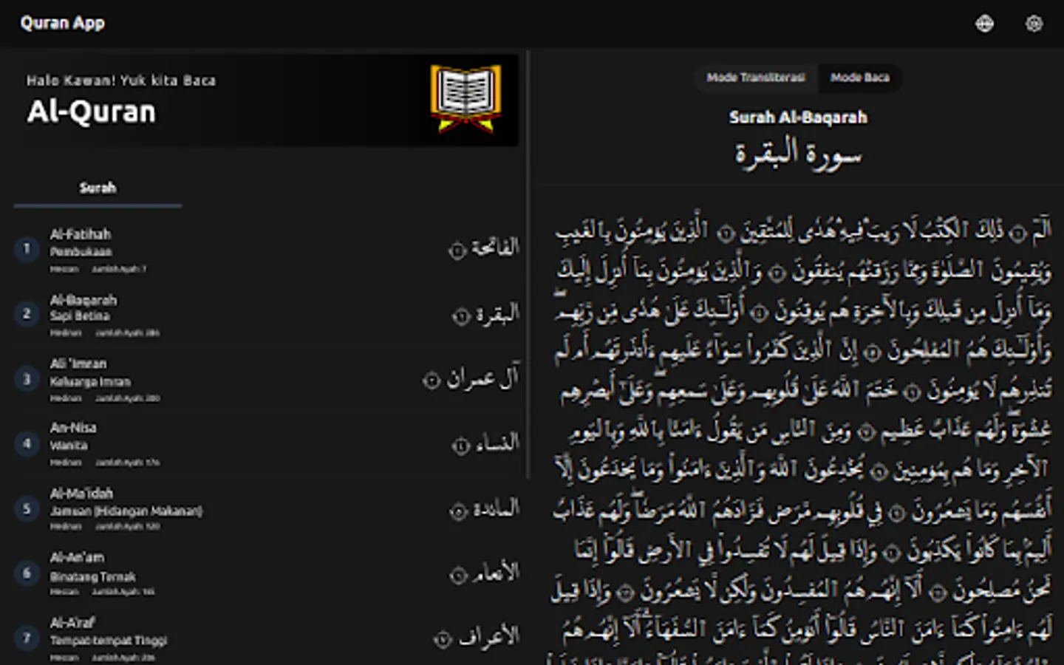This screenshot has height=665, width=1064.
Task: Click the surah list vertical scrollbar
Action: click(x=528, y=265)
